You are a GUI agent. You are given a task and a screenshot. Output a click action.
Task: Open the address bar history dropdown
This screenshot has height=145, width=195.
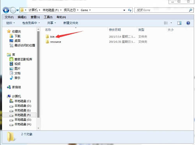click(x=124, y=10)
